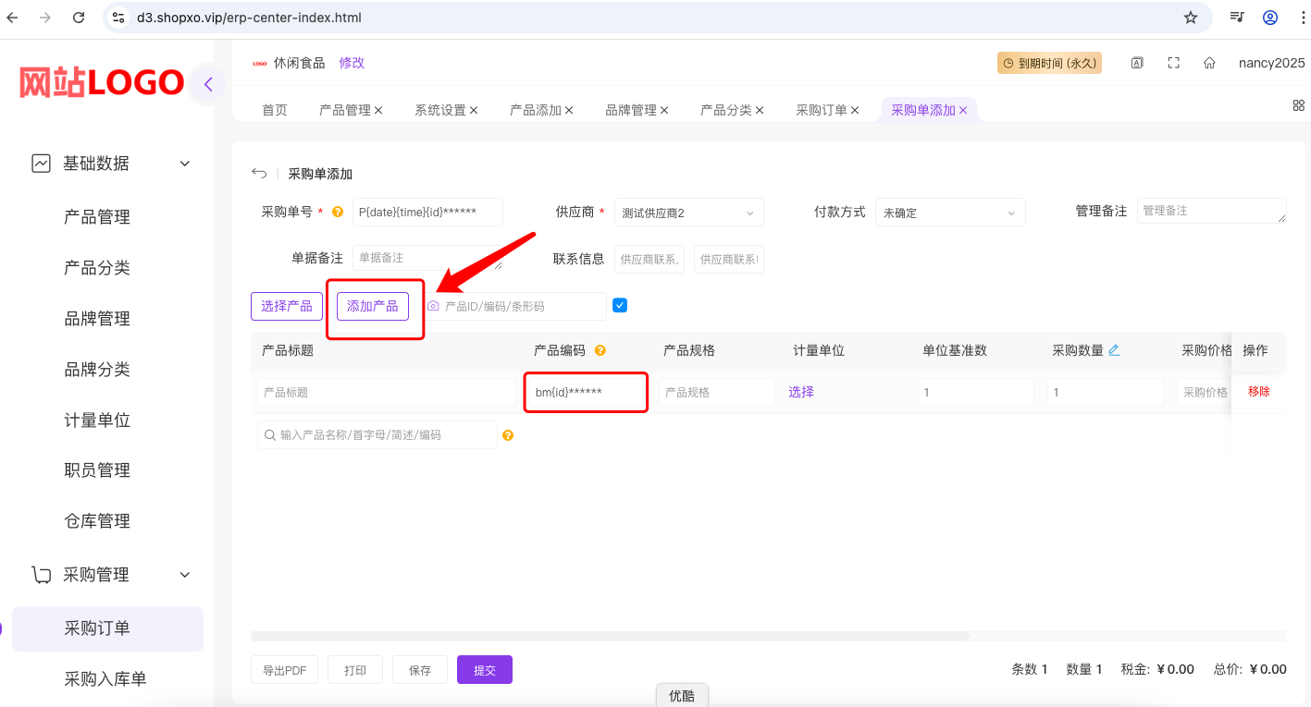
Task: Click the pencil edit icon beside 采购数量
Action: click(x=1114, y=350)
